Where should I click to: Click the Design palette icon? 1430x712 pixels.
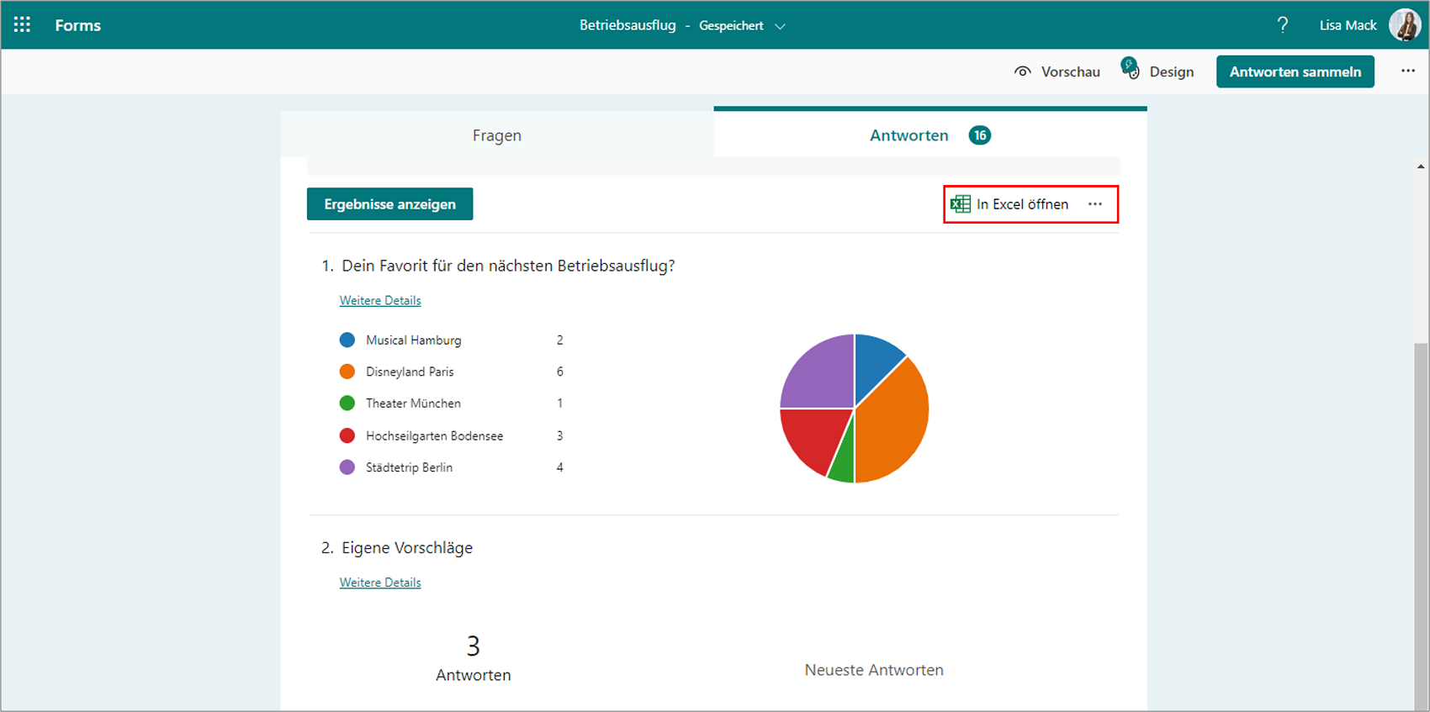coord(1131,69)
